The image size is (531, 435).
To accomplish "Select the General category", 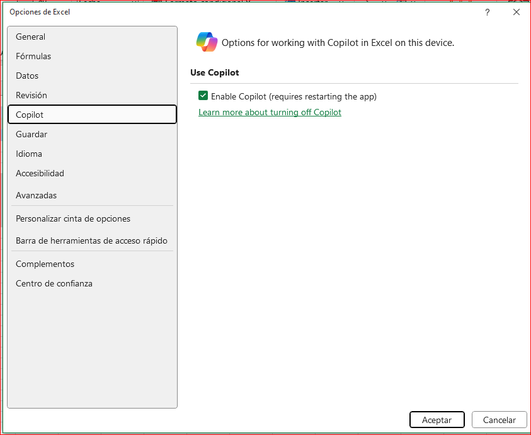I will (x=31, y=37).
